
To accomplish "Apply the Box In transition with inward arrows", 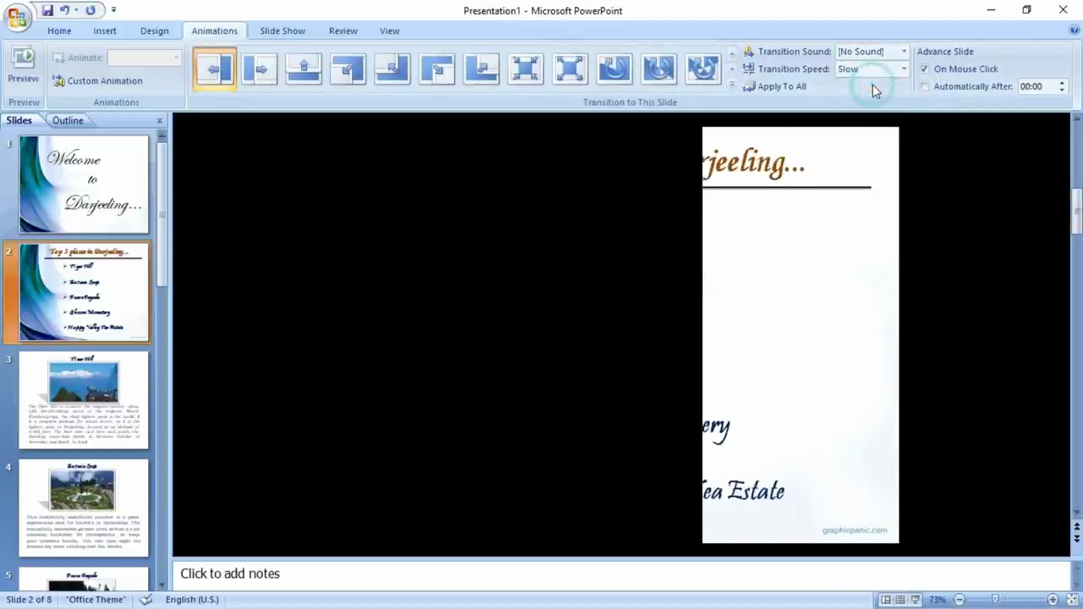I will (525, 69).
